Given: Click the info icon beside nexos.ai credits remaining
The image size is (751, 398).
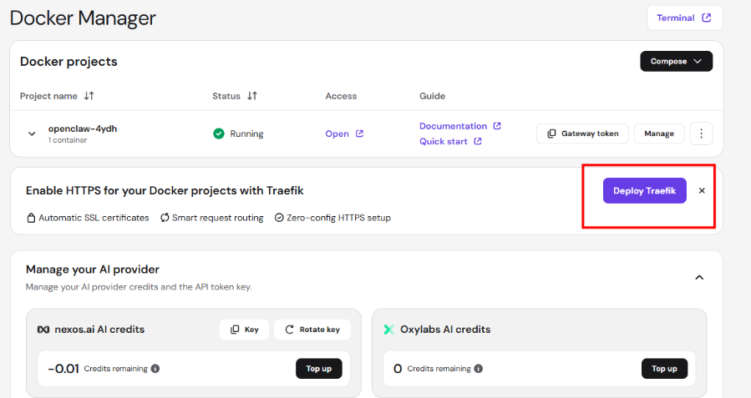Looking at the screenshot, I should click(155, 369).
